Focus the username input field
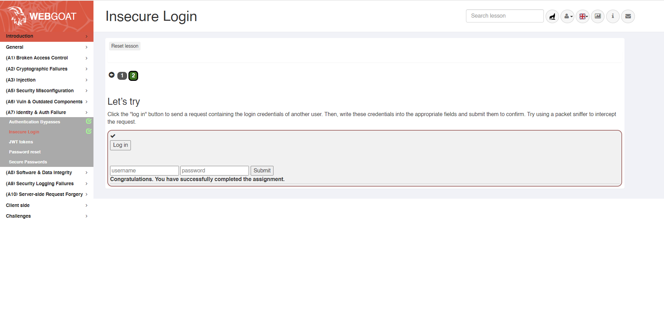Viewport: 664px width, 312px height. (x=144, y=171)
